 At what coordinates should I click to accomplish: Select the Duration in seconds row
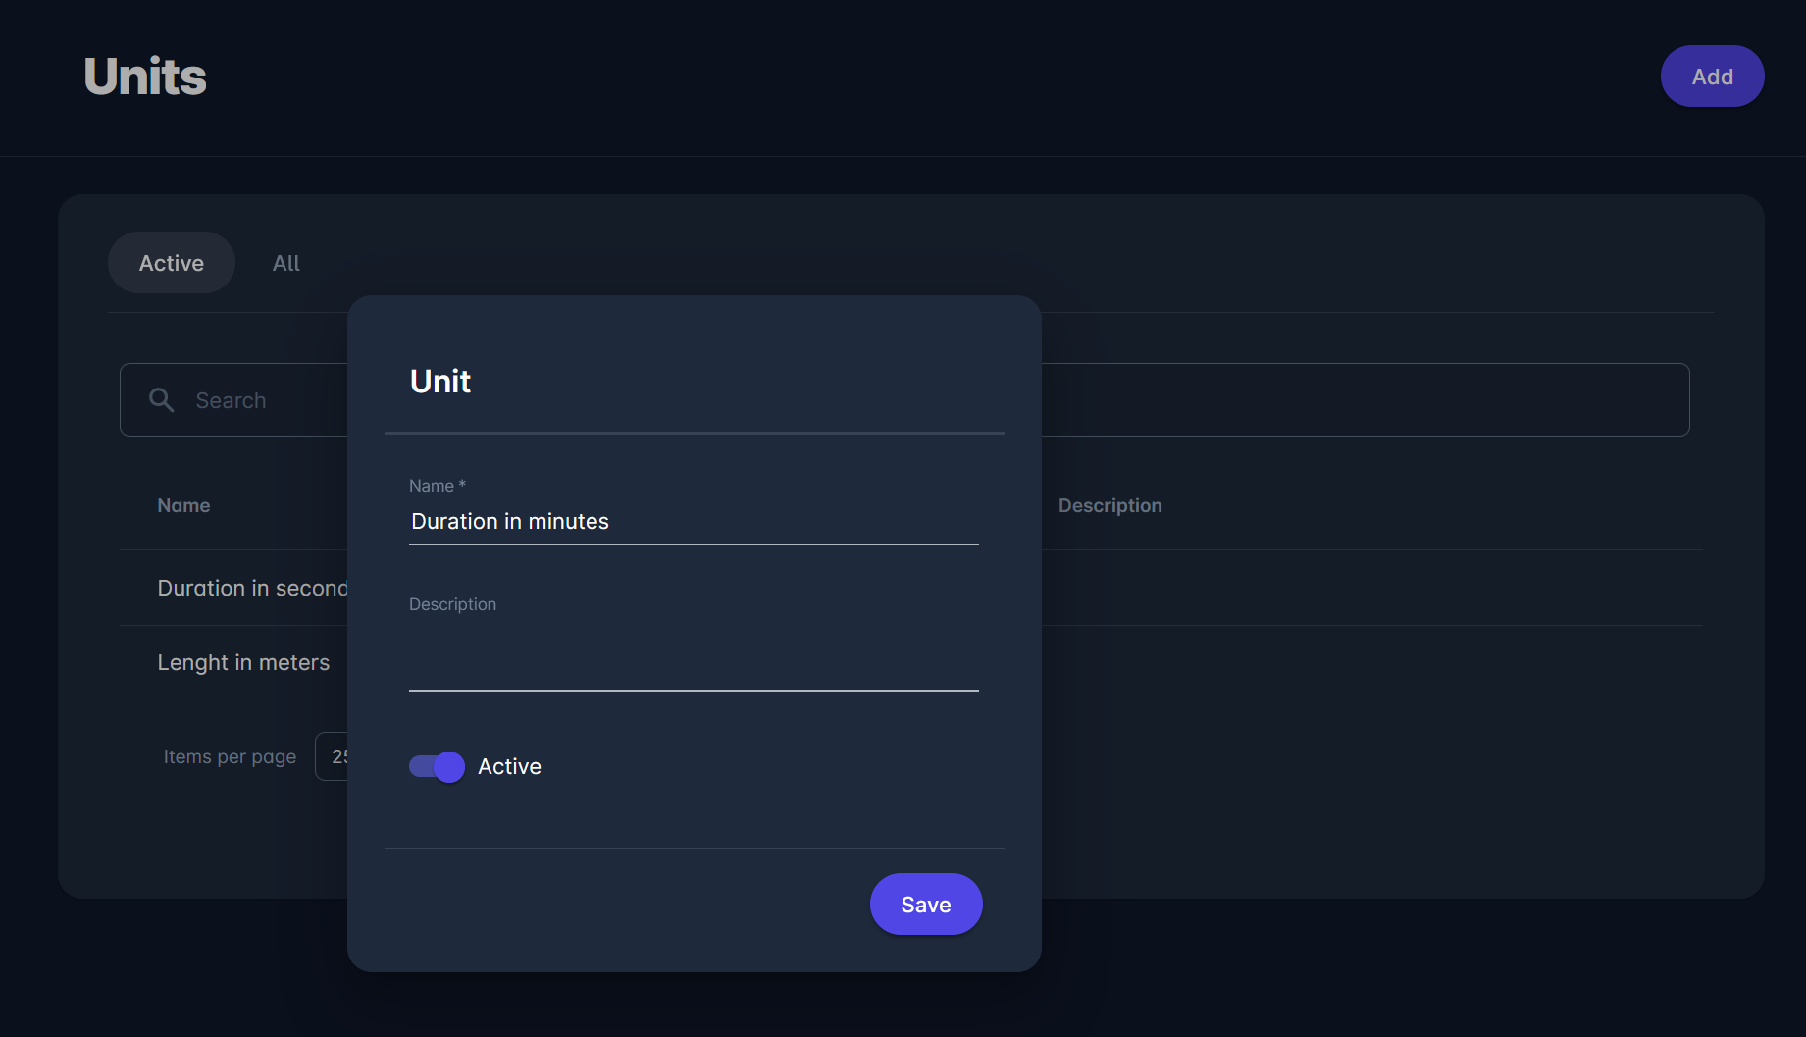click(251, 588)
